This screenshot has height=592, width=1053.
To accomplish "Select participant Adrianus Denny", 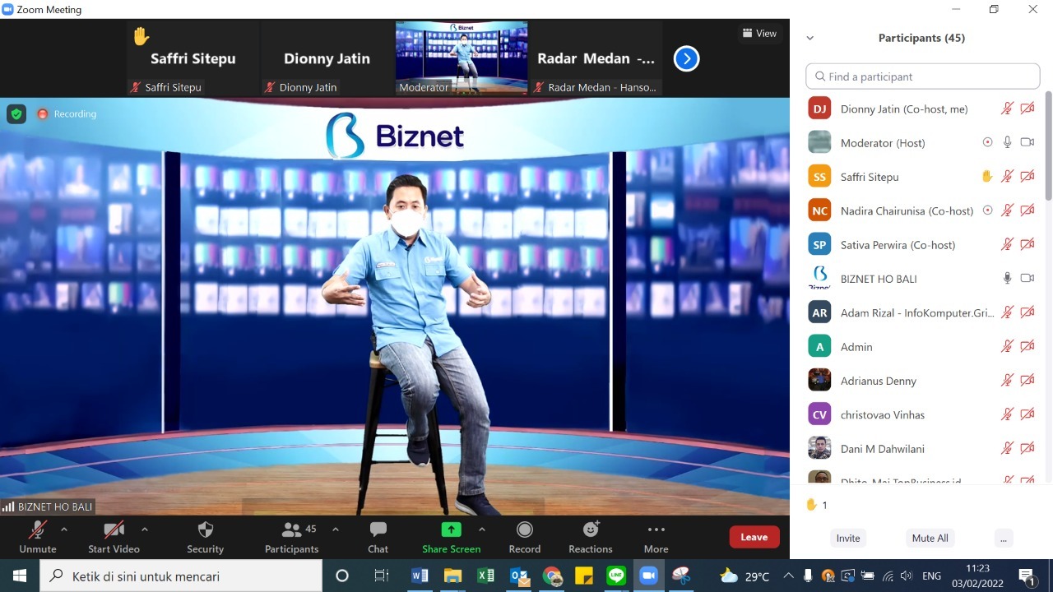I will (x=921, y=381).
